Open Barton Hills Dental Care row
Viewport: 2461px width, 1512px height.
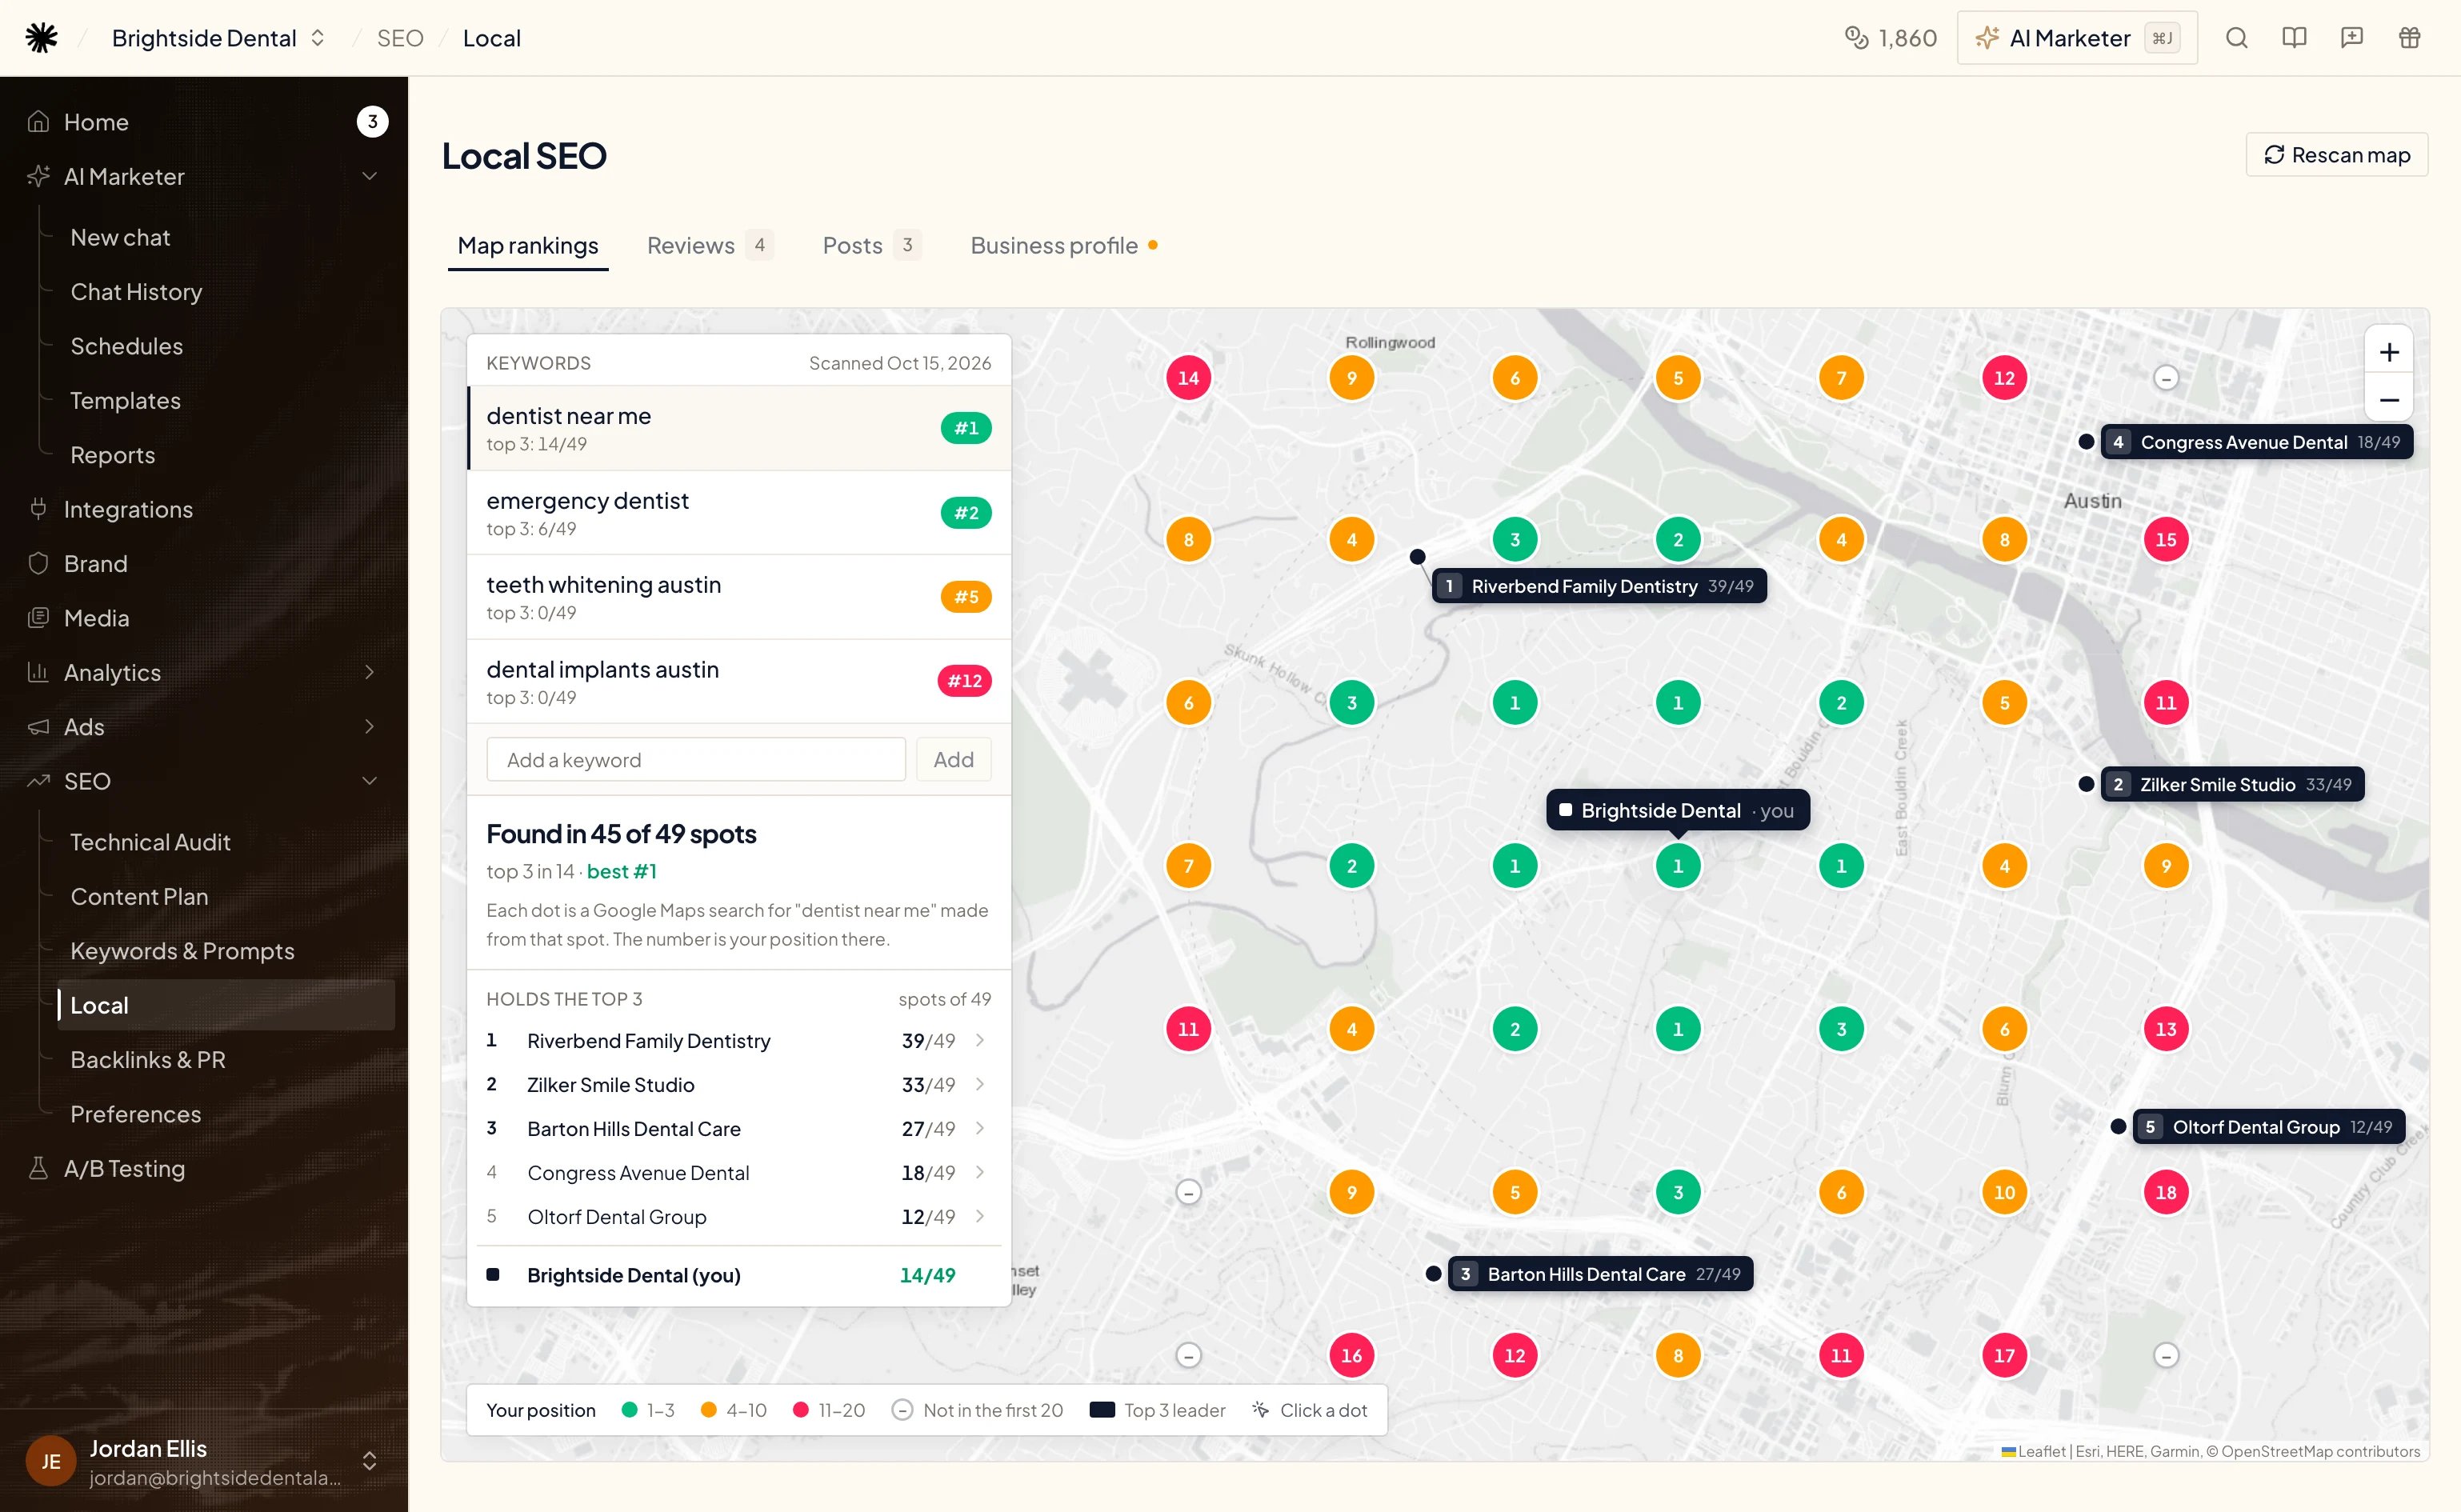coord(739,1129)
